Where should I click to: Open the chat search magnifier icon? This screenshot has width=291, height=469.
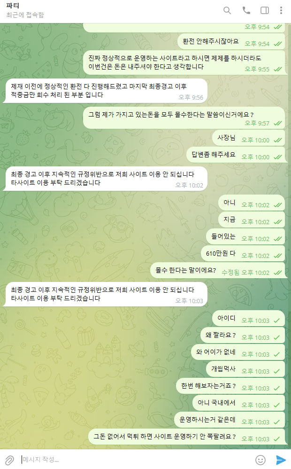(x=227, y=10)
